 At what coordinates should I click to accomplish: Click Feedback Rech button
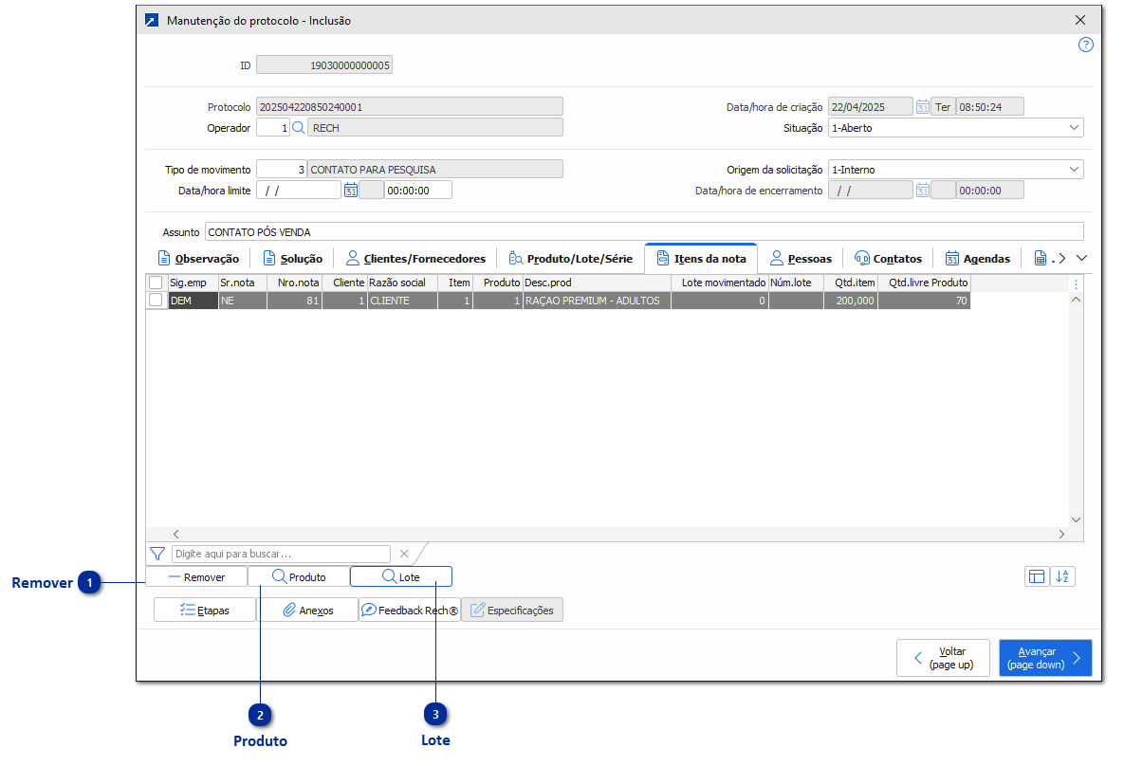pos(410,610)
